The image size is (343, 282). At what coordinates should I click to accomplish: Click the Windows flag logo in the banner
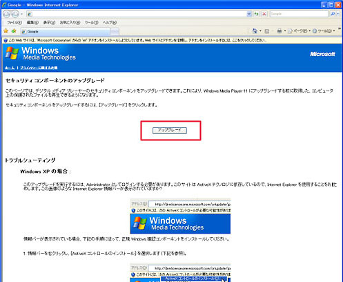12,53
